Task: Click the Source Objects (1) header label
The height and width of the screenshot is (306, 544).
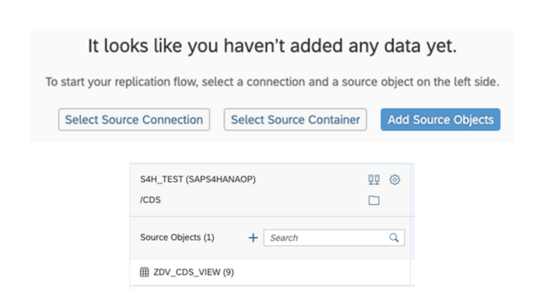Action: click(177, 237)
